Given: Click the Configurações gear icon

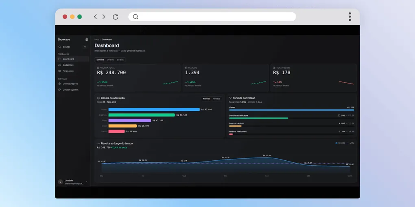Looking at the screenshot, I should click(59, 84).
